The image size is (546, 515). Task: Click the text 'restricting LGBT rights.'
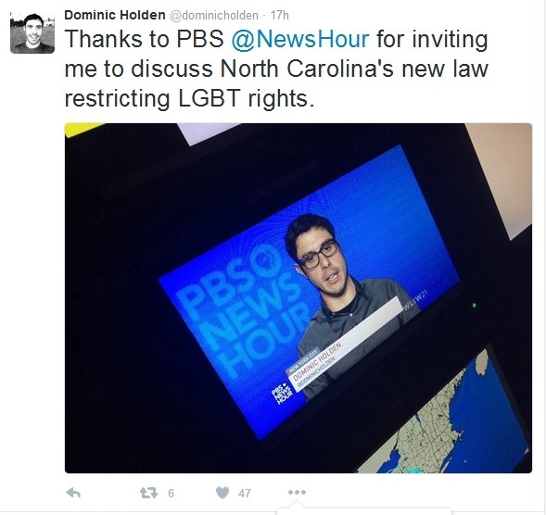[x=189, y=98]
